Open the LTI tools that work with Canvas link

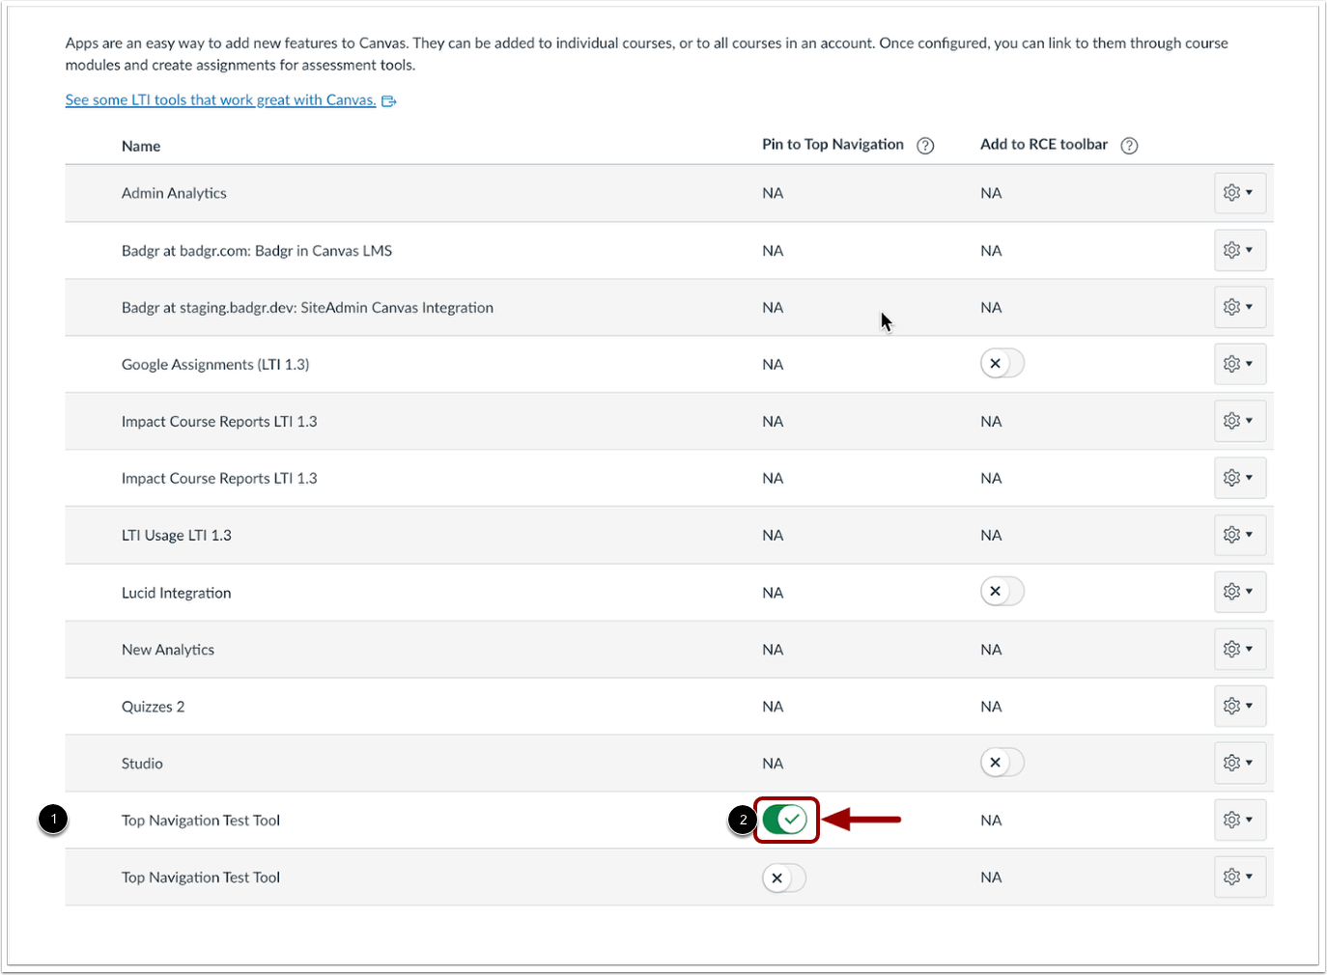coord(219,99)
